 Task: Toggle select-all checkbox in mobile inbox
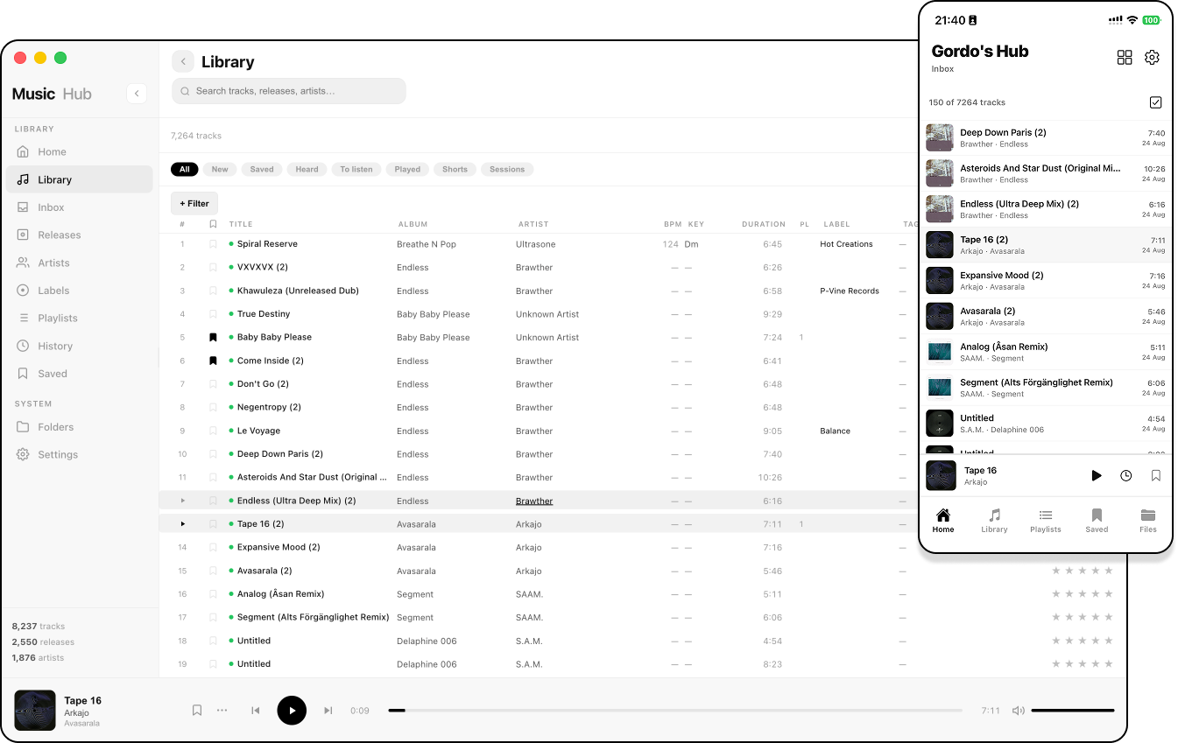coord(1155,102)
